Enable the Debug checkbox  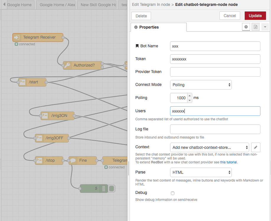(x=172, y=193)
